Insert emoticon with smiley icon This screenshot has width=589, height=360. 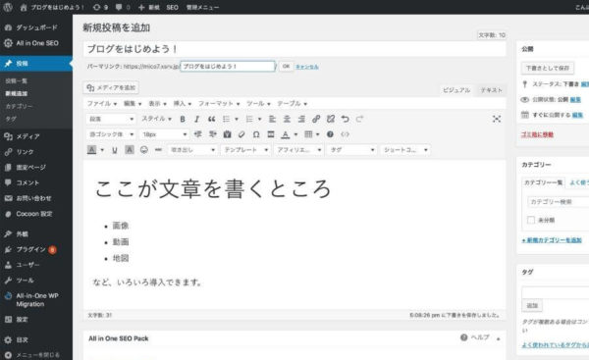tap(144, 150)
